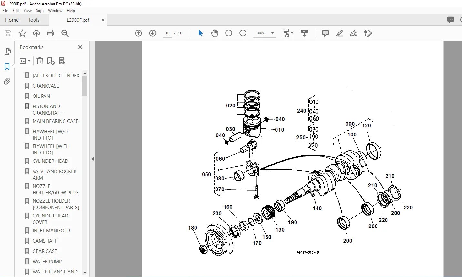
Task: Open the attachments paperclip panel
Action: point(7,81)
